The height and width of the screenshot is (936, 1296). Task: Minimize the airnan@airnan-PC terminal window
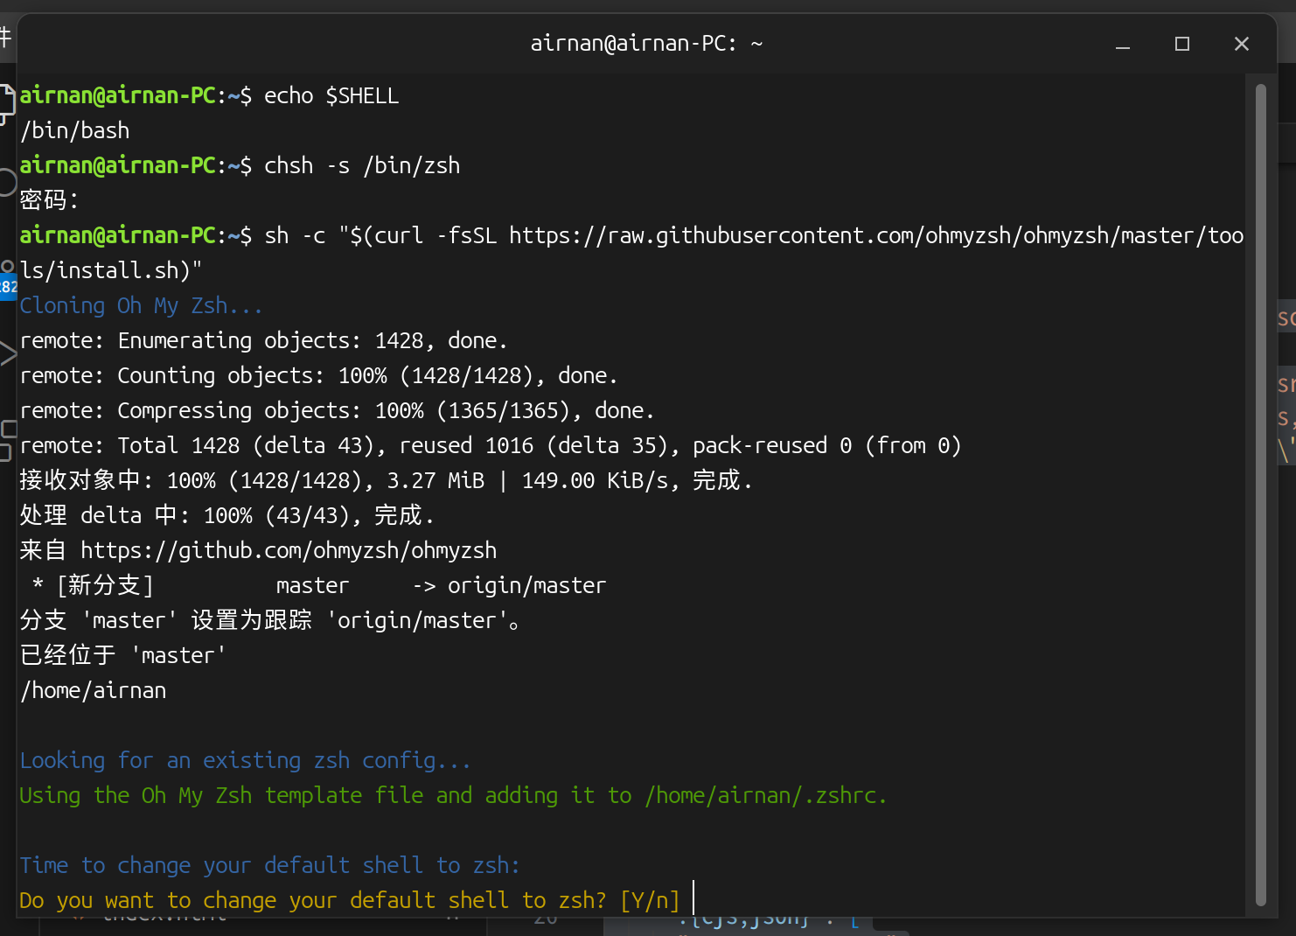(x=1123, y=44)
